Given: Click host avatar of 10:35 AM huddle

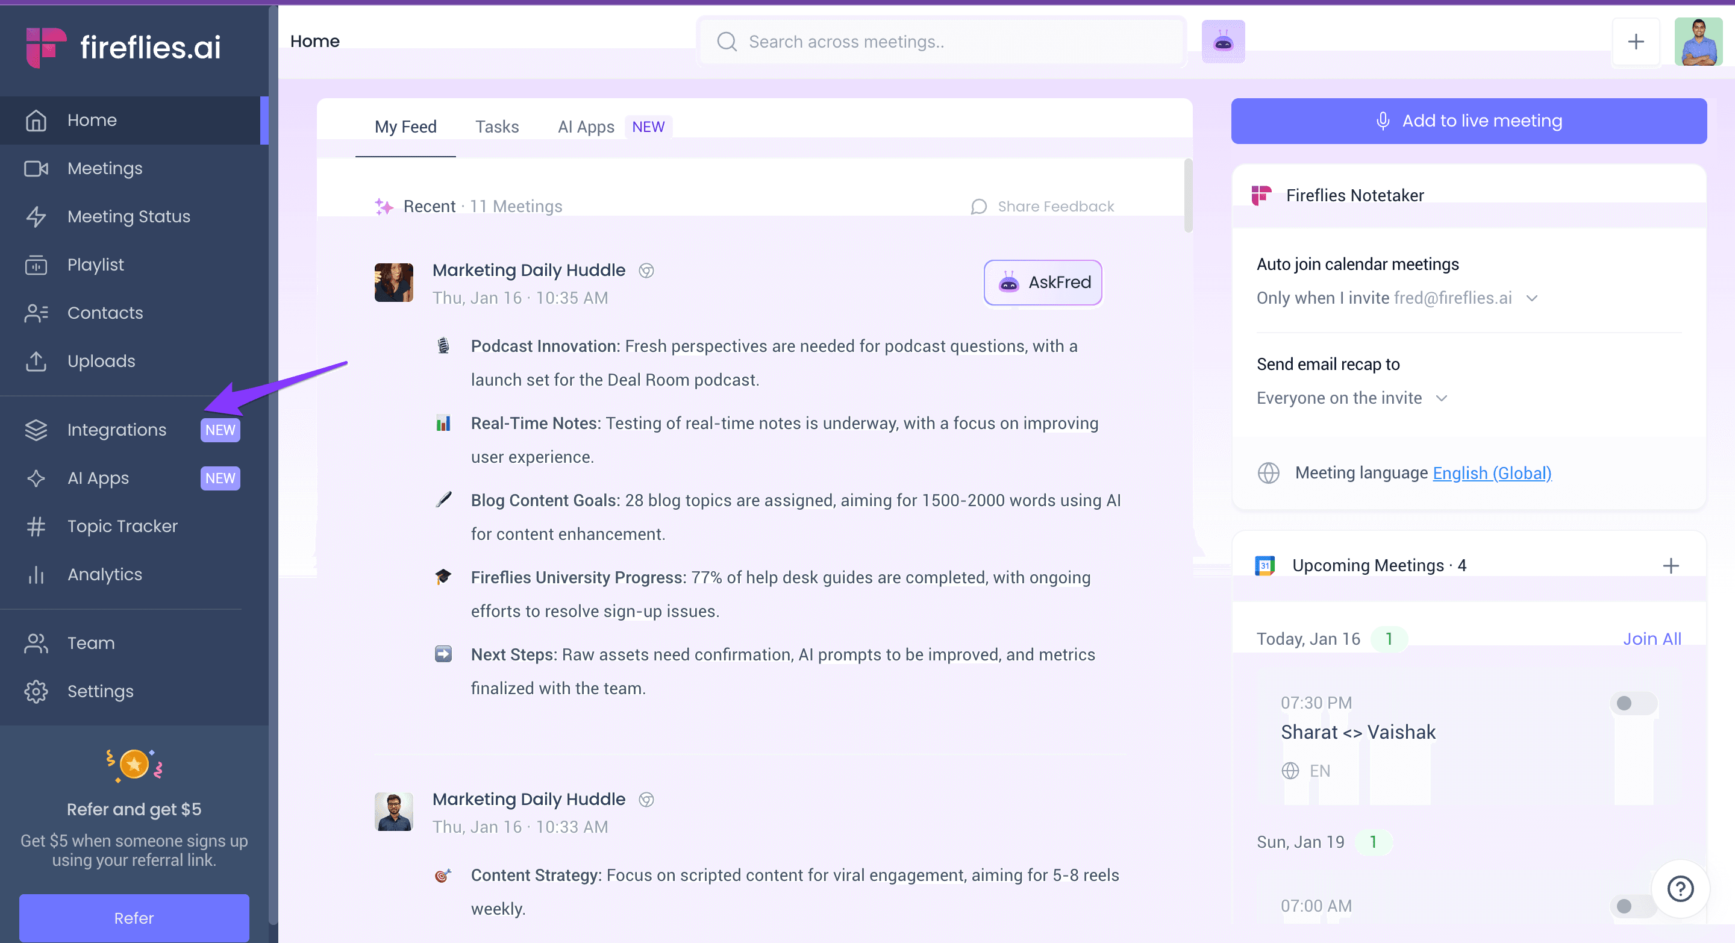Looking at the screenshot, I should coord(393,282).
